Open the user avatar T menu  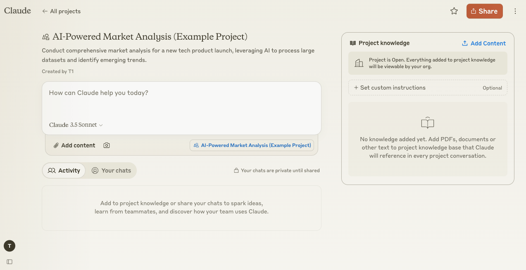(10, 246)
